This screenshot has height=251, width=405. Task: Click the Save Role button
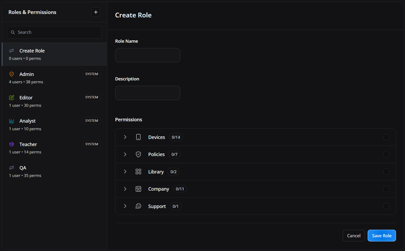(382, 236)
